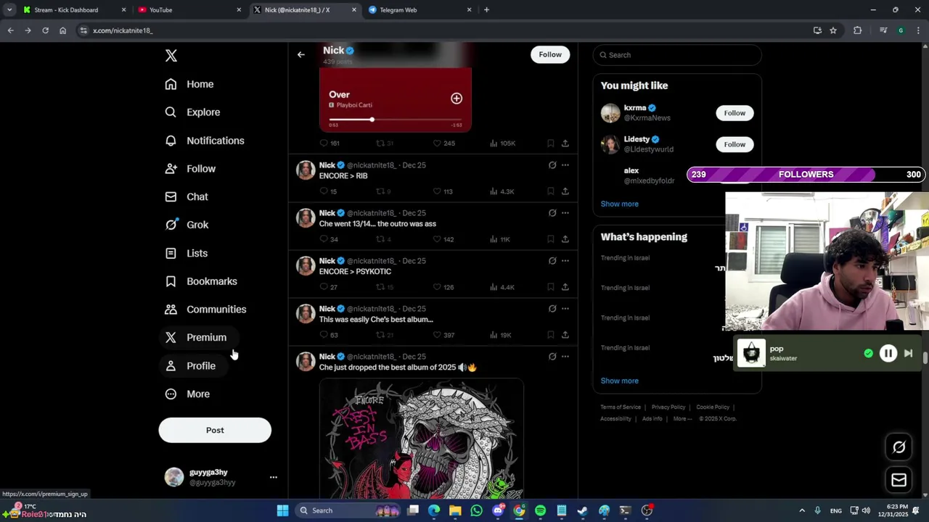Follow Nick with the header Follow button
Image resolution: width=929 pixels, height=522 pixels.
550,54
